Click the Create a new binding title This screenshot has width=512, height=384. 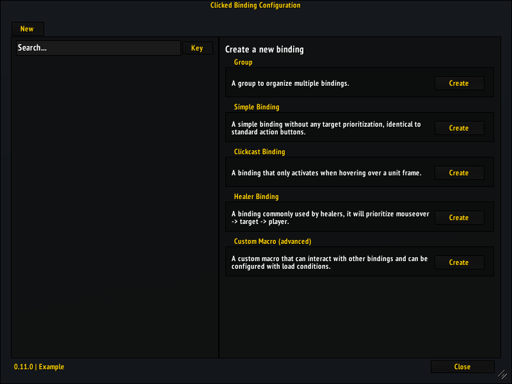(264, 49)
